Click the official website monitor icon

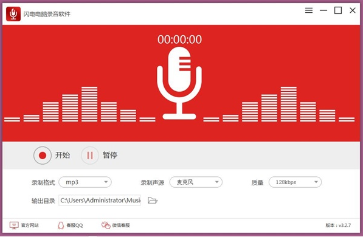14,225
